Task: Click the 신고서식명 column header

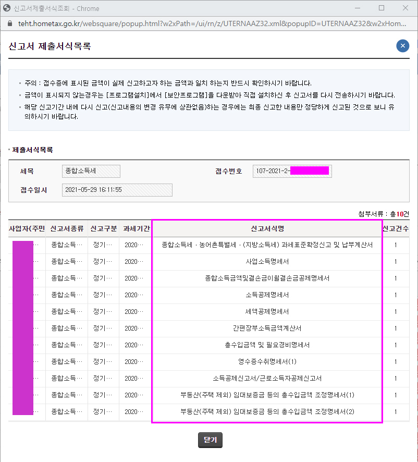Action: click(x=267, y=229)
